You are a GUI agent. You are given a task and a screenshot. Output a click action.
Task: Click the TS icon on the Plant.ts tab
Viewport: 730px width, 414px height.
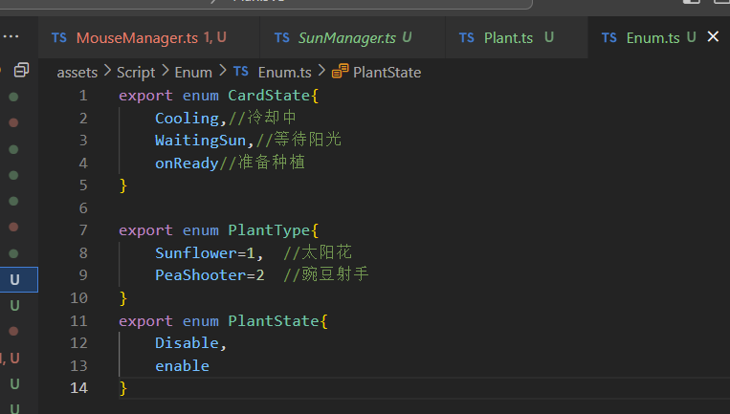pyautogui.click(x=467, y=38)
